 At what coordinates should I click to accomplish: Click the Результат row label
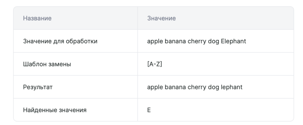coord(38,87)
